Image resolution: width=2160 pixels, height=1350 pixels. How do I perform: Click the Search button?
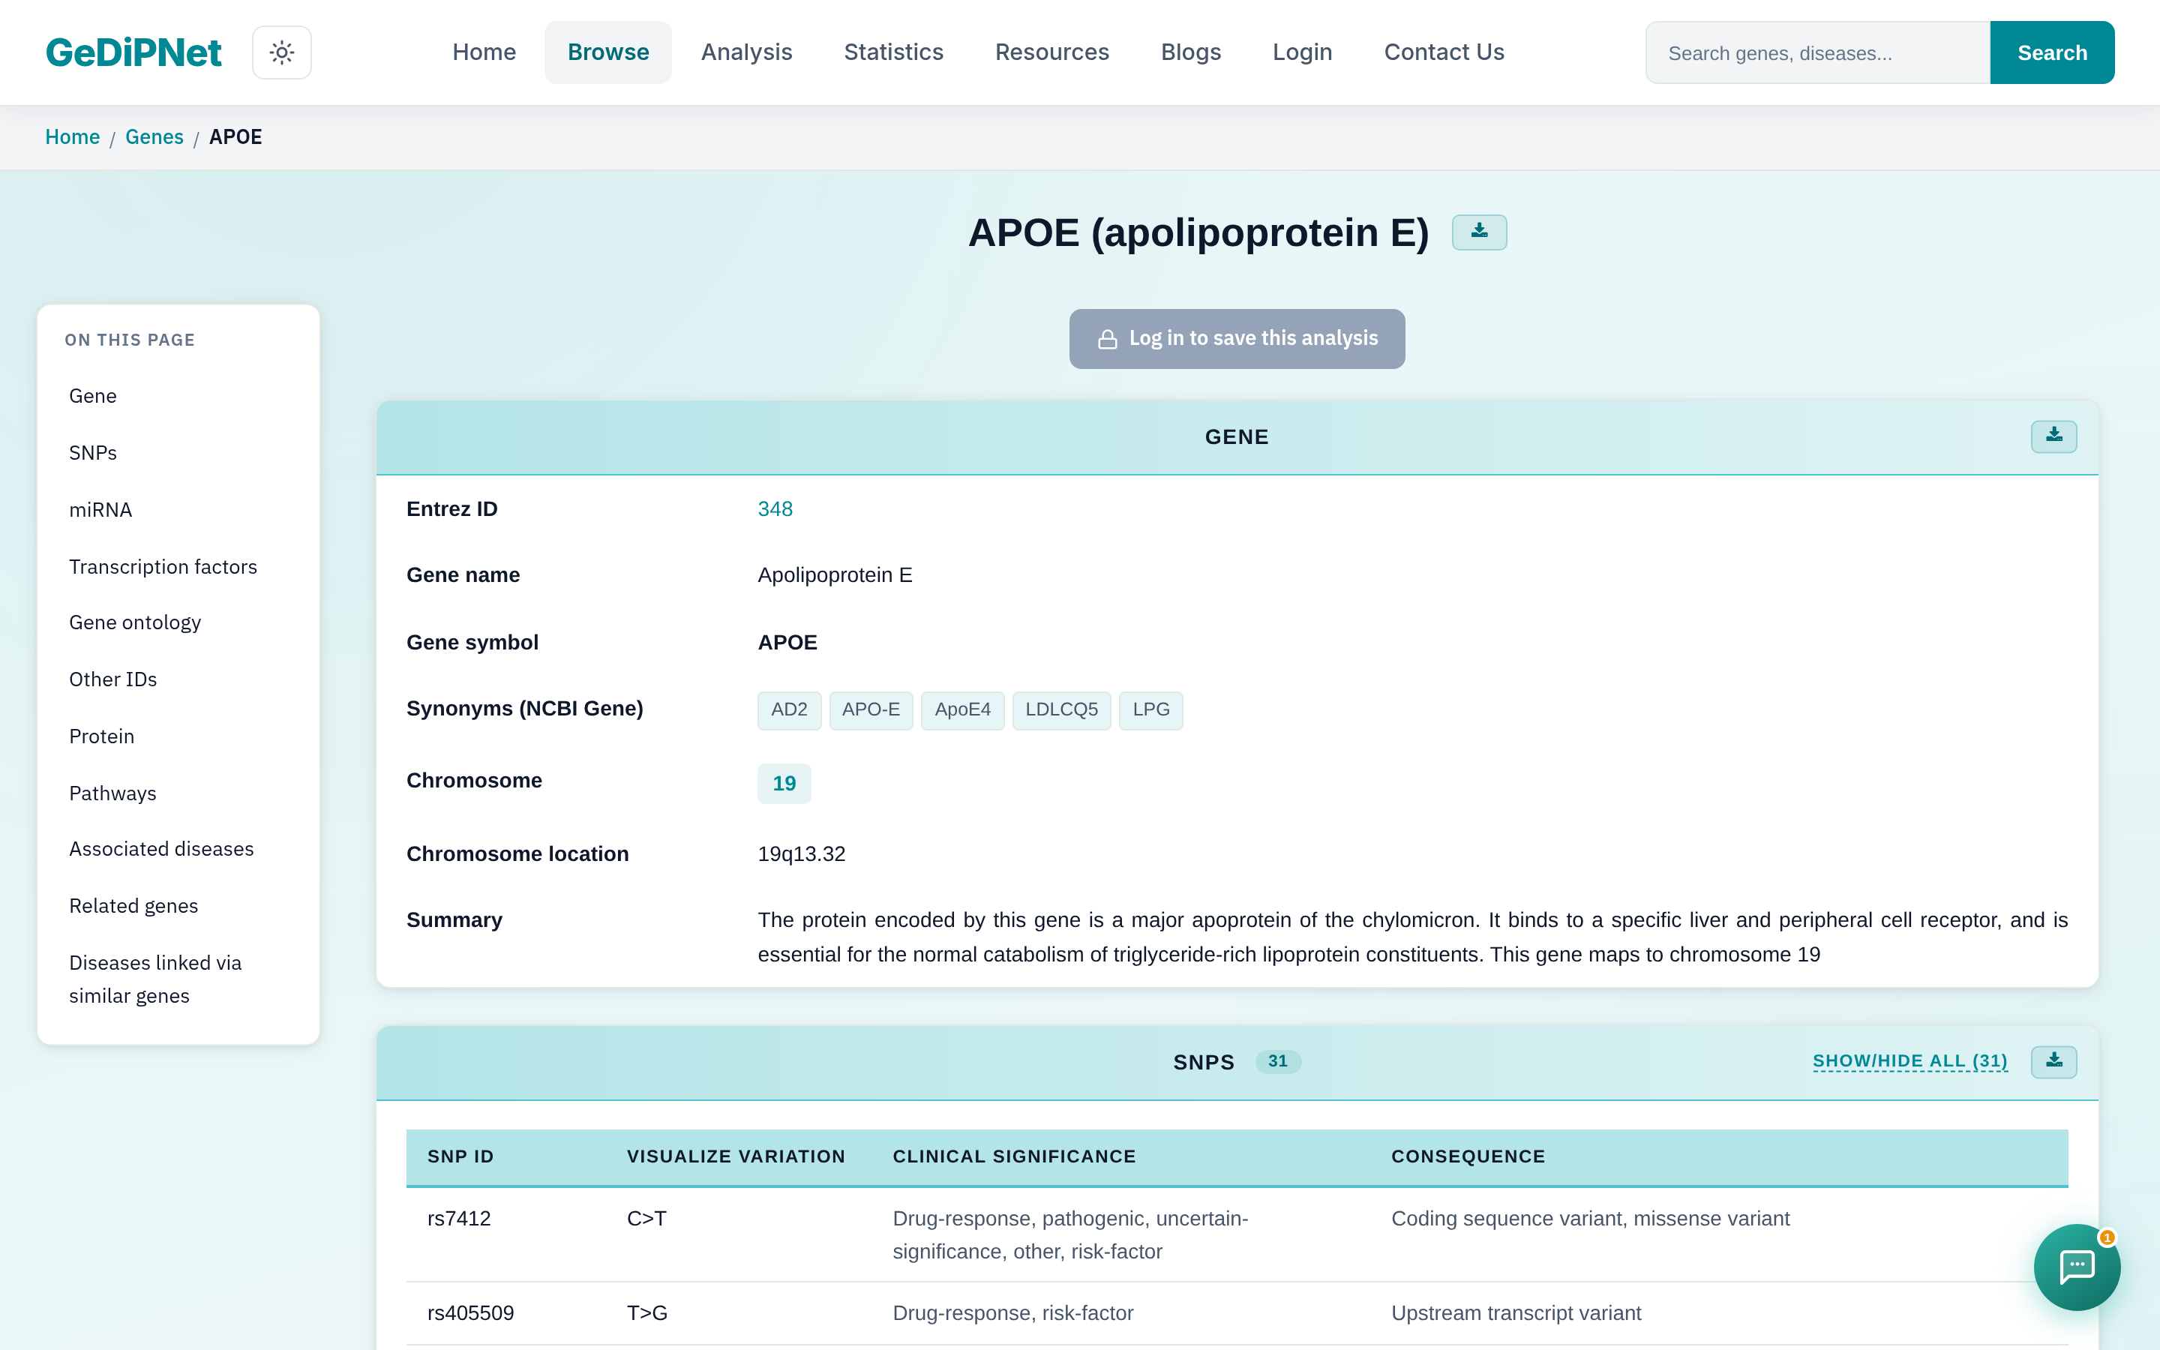tap(2052, 52)
